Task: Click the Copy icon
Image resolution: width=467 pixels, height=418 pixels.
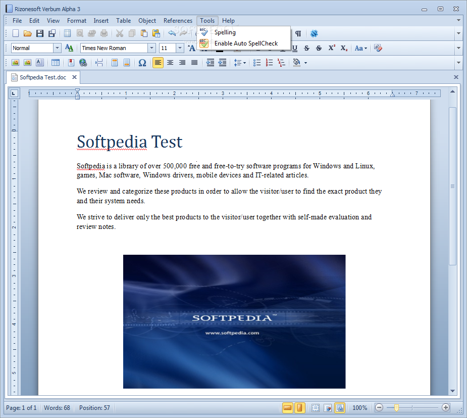Action: click(x=132, y=33)
